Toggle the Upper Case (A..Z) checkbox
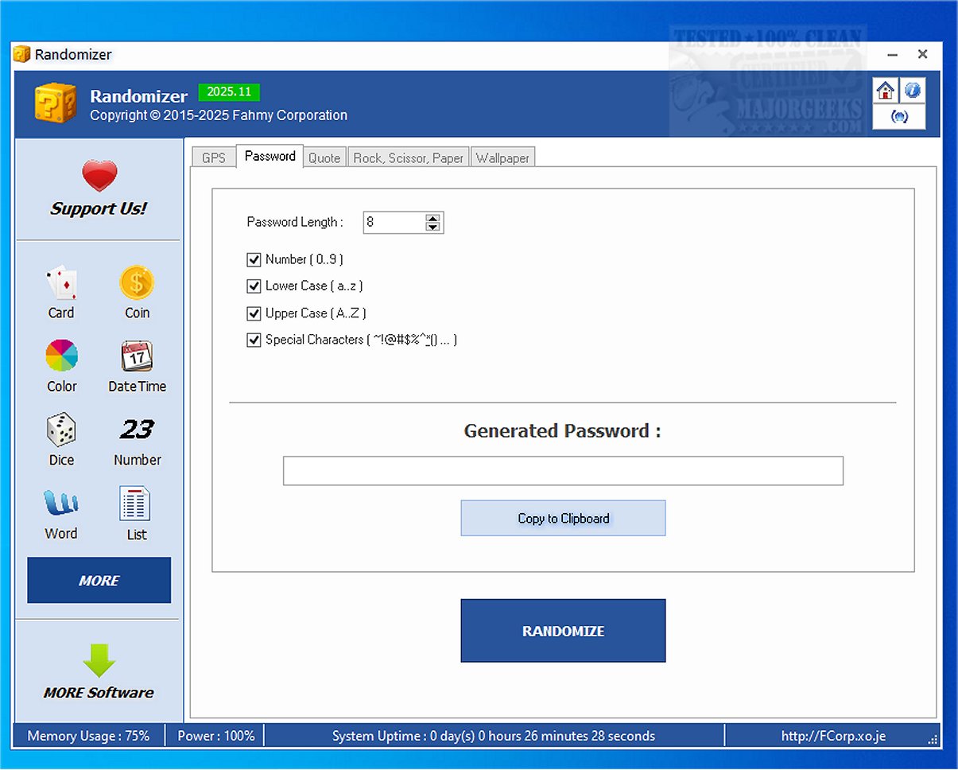This screenshot has height=770, width=958. (254, 313)
